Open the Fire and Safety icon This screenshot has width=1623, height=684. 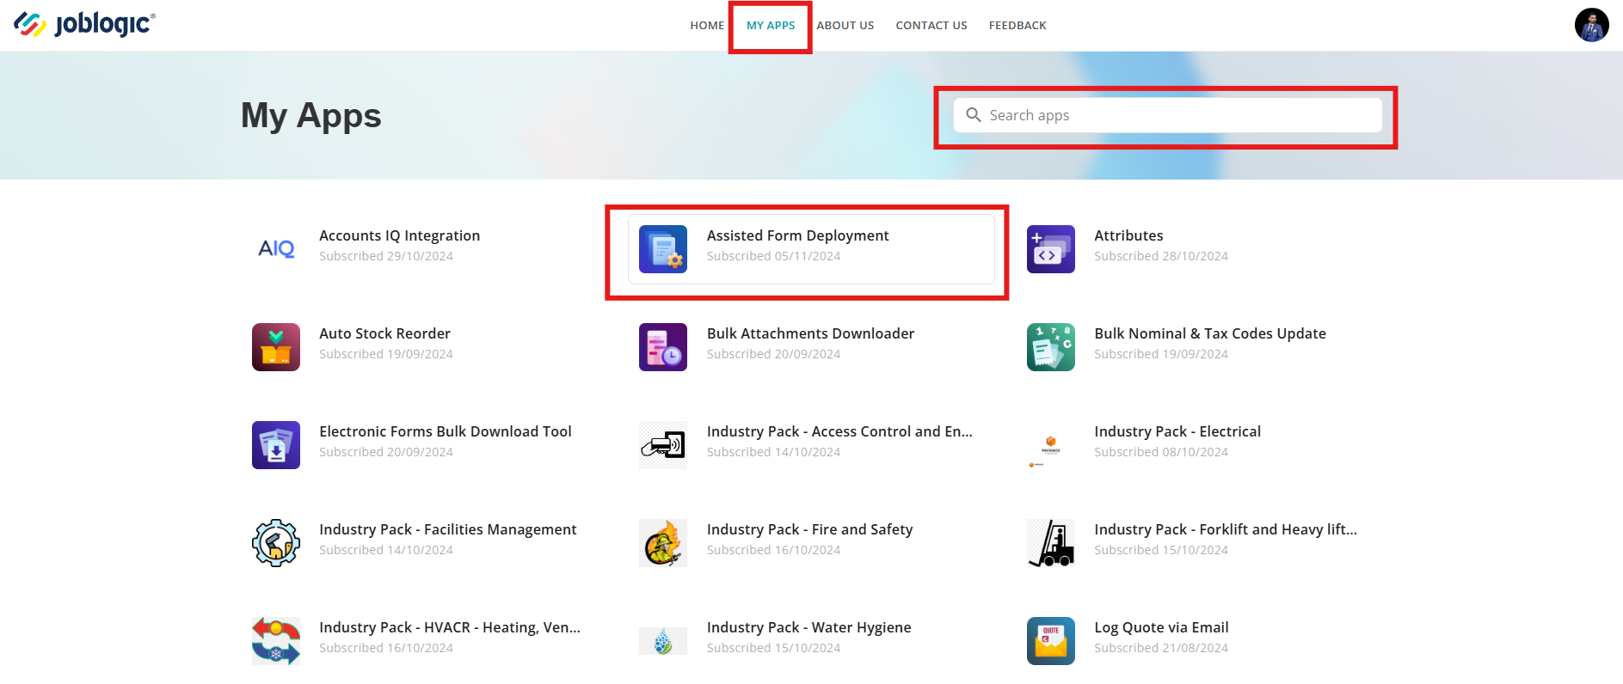(x=663, y=543)
